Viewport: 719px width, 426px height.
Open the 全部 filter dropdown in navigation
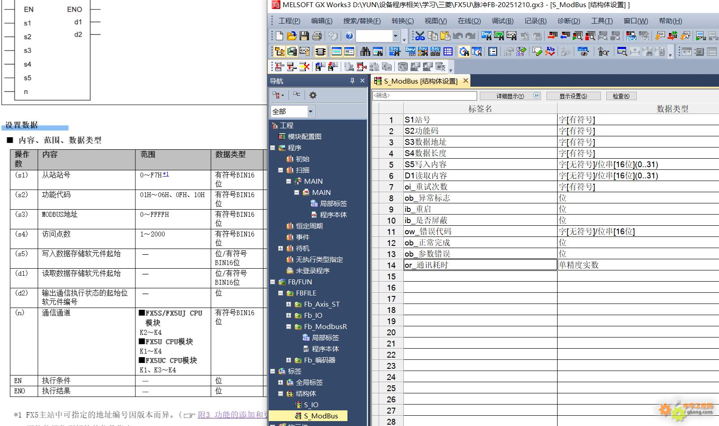pos(310,111)
